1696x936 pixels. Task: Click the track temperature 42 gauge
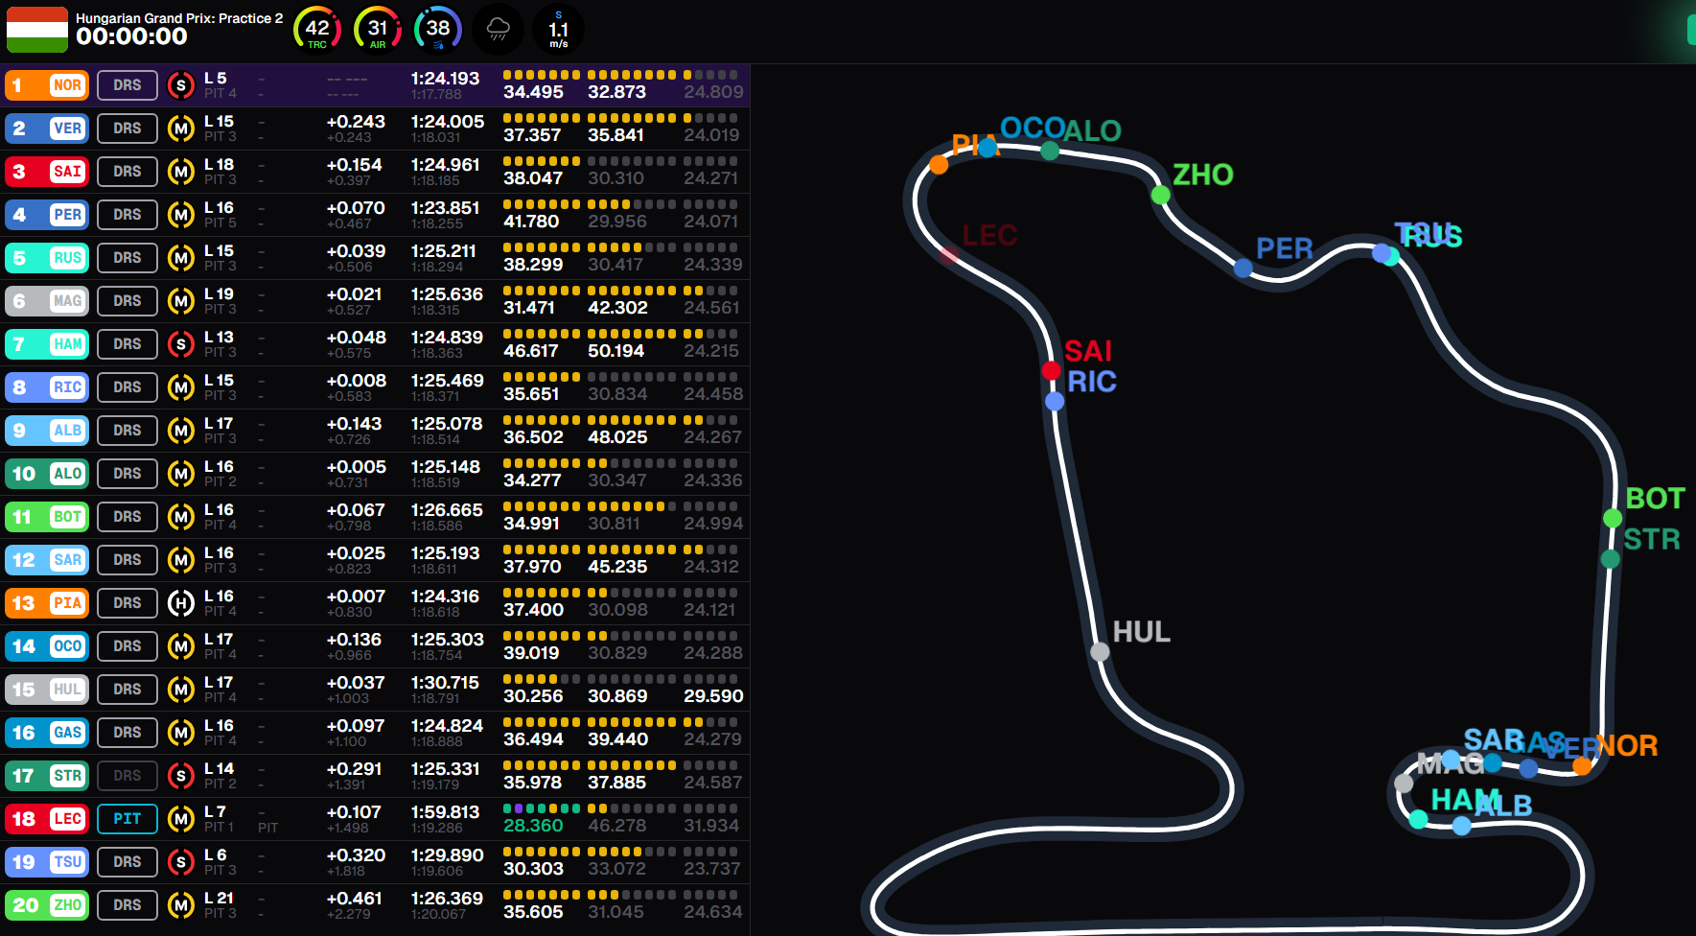317,29
